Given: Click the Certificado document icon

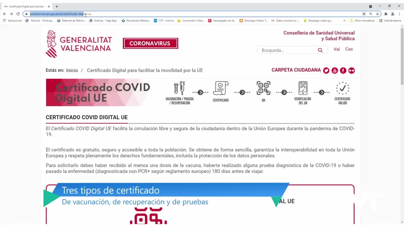Looking at the screenshot, I should (x=221, y=91).
